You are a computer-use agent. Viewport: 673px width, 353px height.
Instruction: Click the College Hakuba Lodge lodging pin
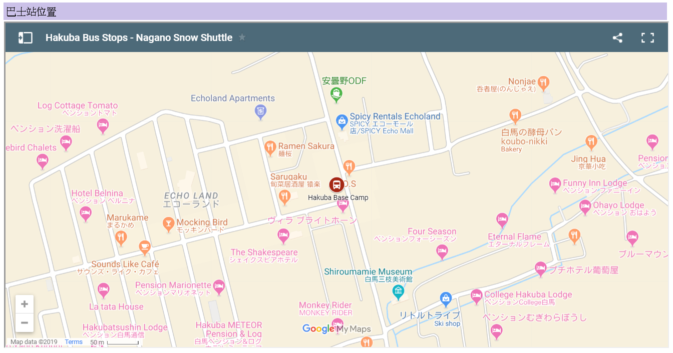point(476,296)
